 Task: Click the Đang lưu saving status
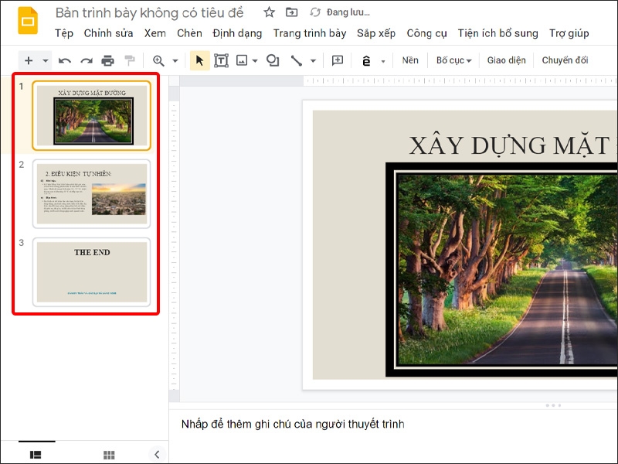click(348, 12)
